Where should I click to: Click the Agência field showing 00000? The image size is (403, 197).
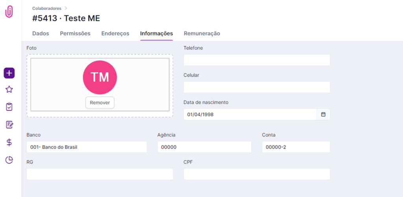[205, 147]
